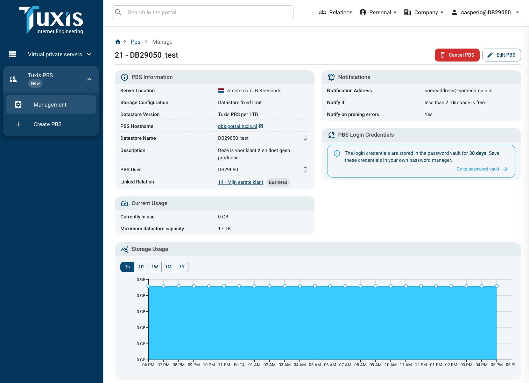Click the info icon in credentials notice
529x383 pixels.
337,153
